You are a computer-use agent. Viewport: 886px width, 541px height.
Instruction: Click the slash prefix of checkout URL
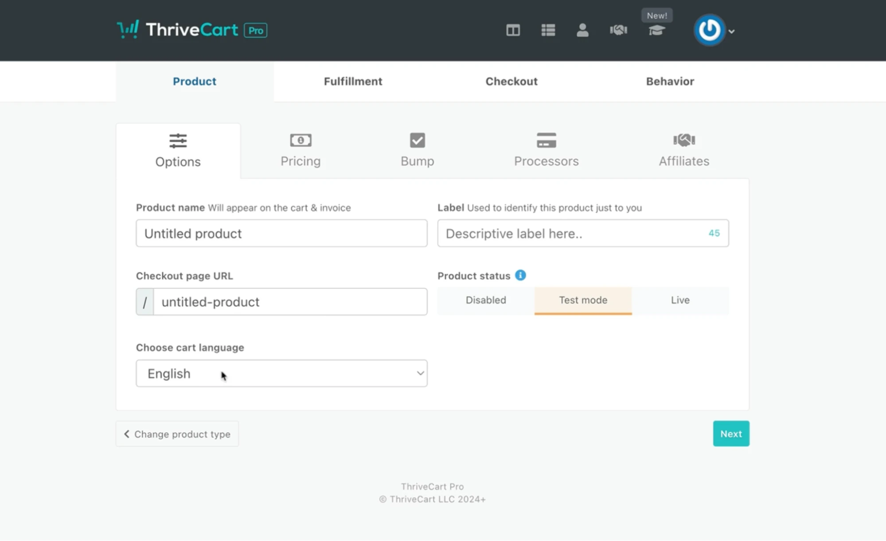click(x=145, y=302)
